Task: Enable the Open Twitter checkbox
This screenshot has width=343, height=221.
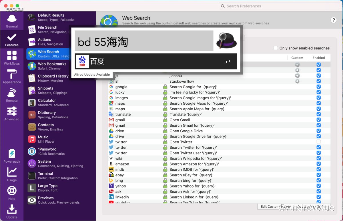Action: (x=318, y=142)
